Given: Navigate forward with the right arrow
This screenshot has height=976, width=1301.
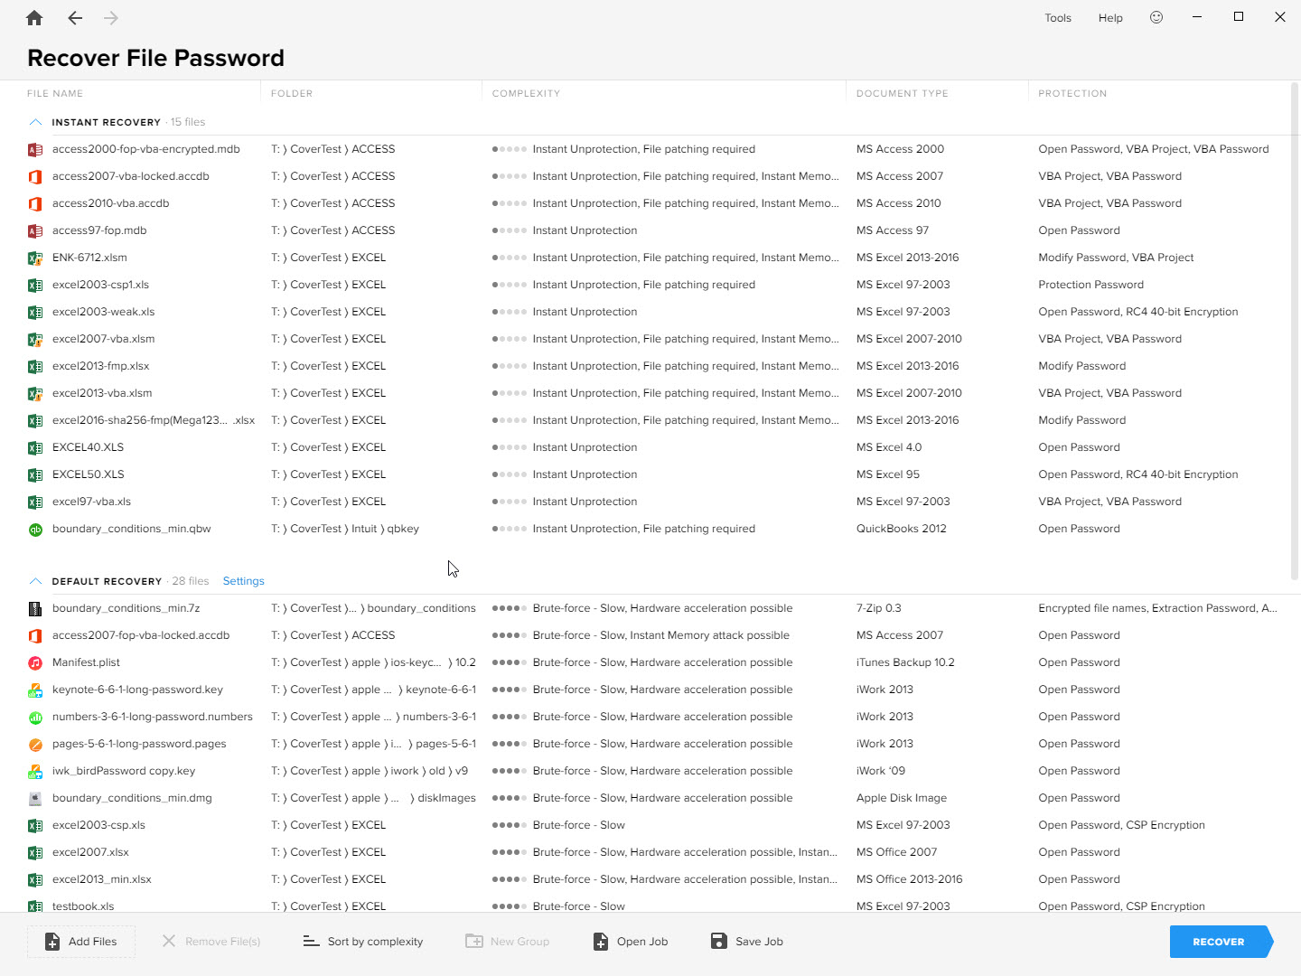Looking at the screenshot, I should click(111, 18).
